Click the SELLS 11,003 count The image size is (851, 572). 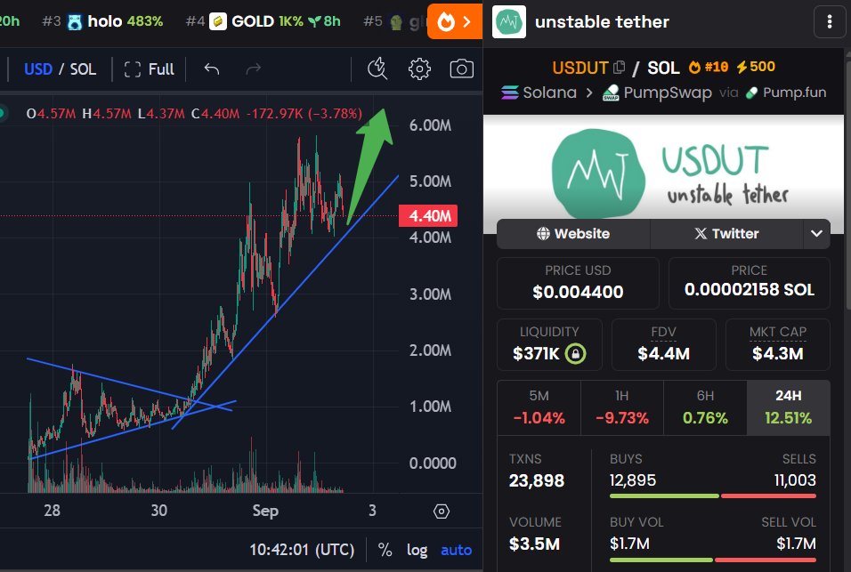[795, 480]
